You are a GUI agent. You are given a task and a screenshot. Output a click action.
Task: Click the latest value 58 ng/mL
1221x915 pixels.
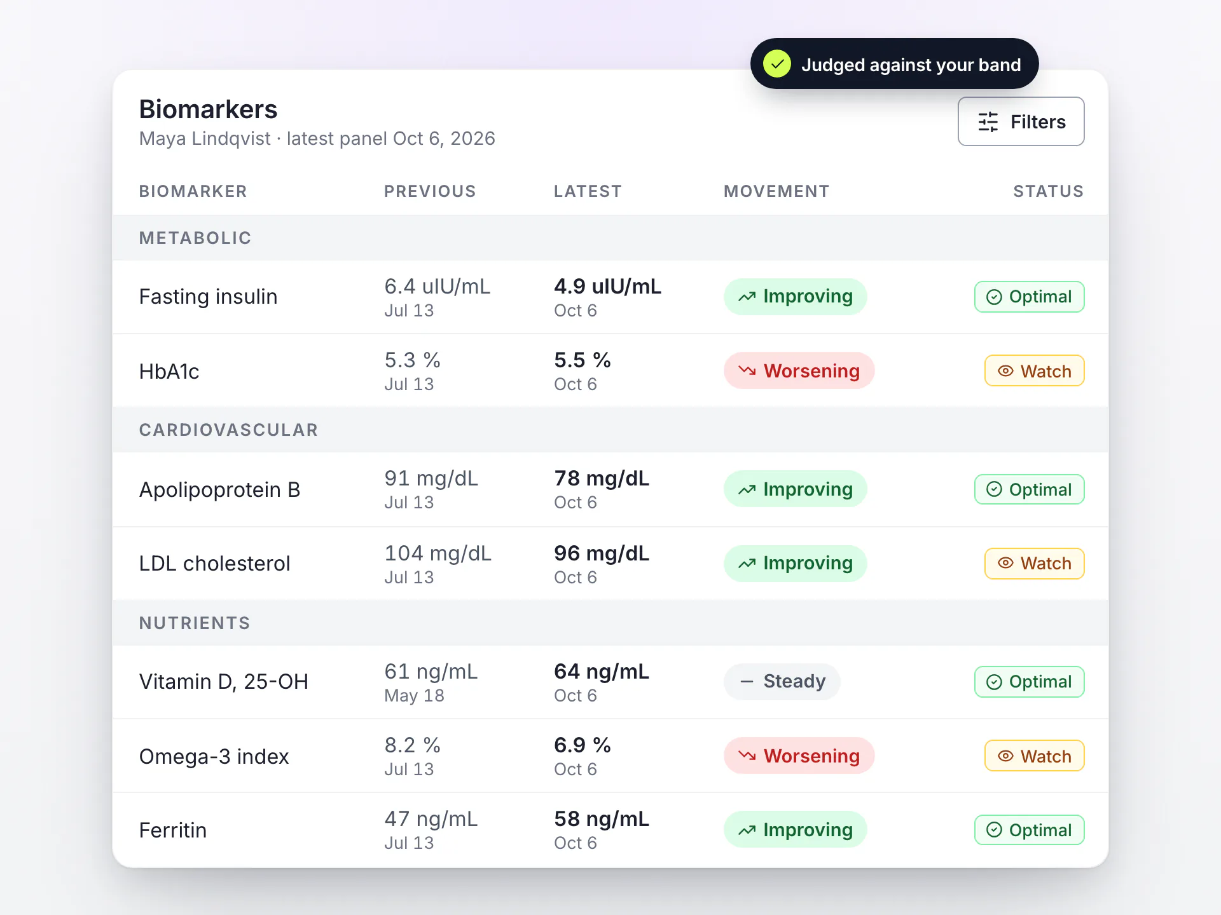(x=602, y=819)
